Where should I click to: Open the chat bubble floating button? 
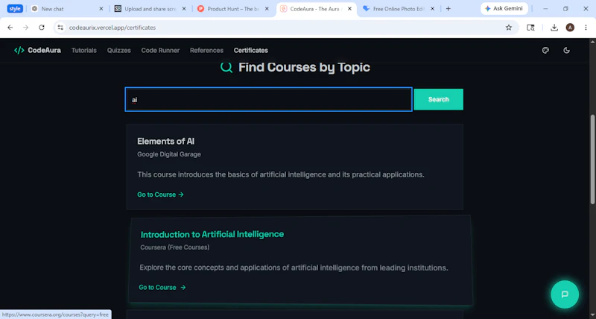pyautogui.click(x=565, y=294)
